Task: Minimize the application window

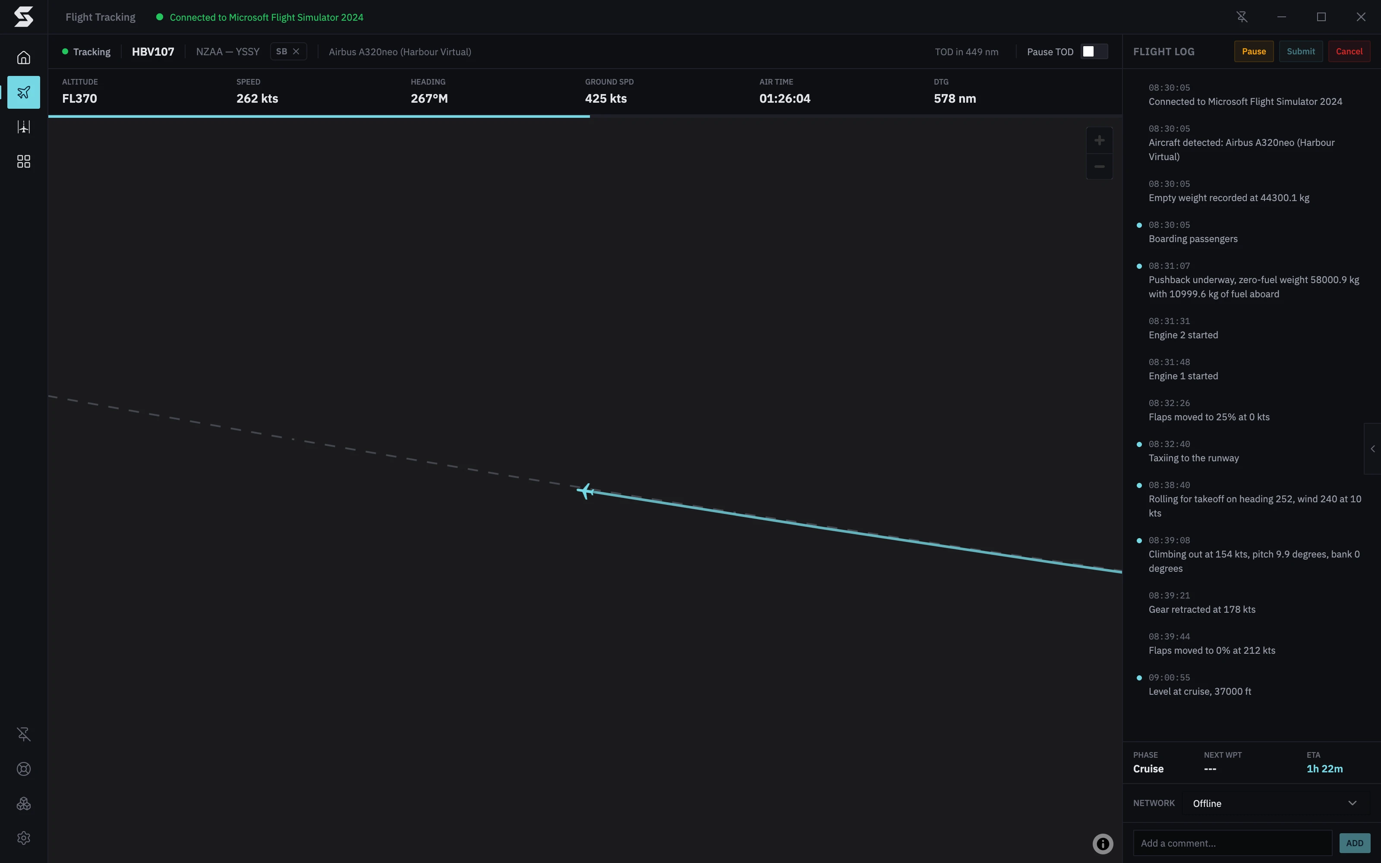Action: [x=1282, y=17]
